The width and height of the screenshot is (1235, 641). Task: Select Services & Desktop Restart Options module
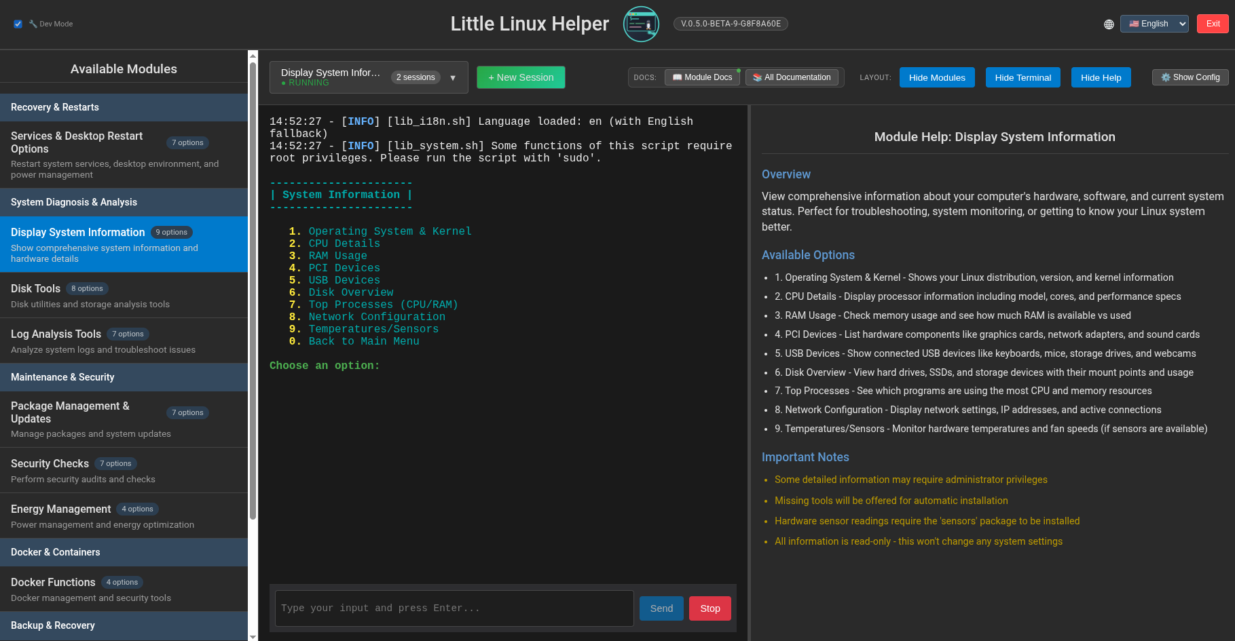(124, 155)
